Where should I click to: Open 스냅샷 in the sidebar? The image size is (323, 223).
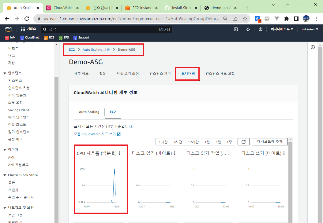coord(13,190)
